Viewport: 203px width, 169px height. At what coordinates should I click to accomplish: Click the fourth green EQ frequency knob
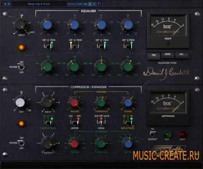(128, 66)
